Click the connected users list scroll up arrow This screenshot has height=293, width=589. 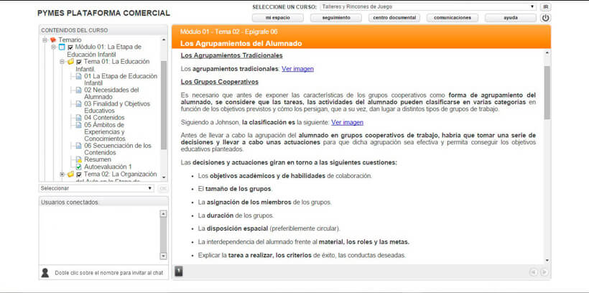[x=163, y=214]
